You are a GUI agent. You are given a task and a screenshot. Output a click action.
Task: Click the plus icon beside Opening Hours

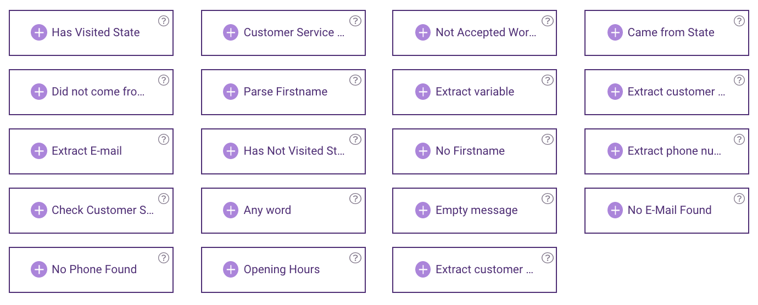[231, 270]
